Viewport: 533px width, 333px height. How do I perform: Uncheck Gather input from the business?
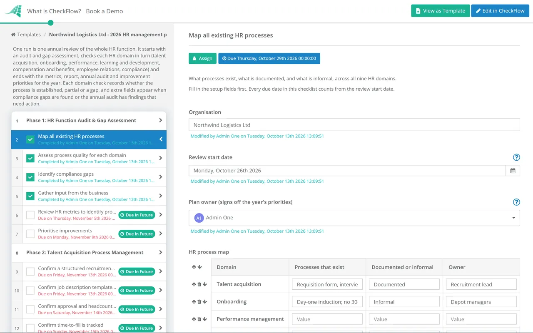click(30, 196)
